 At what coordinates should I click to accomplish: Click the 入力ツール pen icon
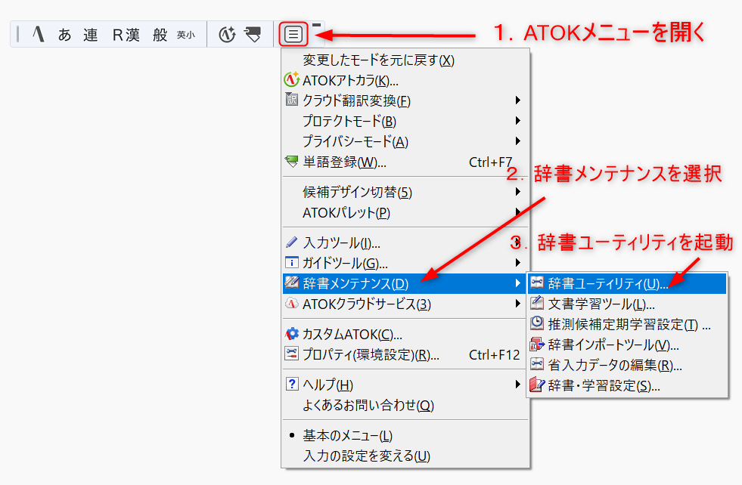[x=291, y=242]
